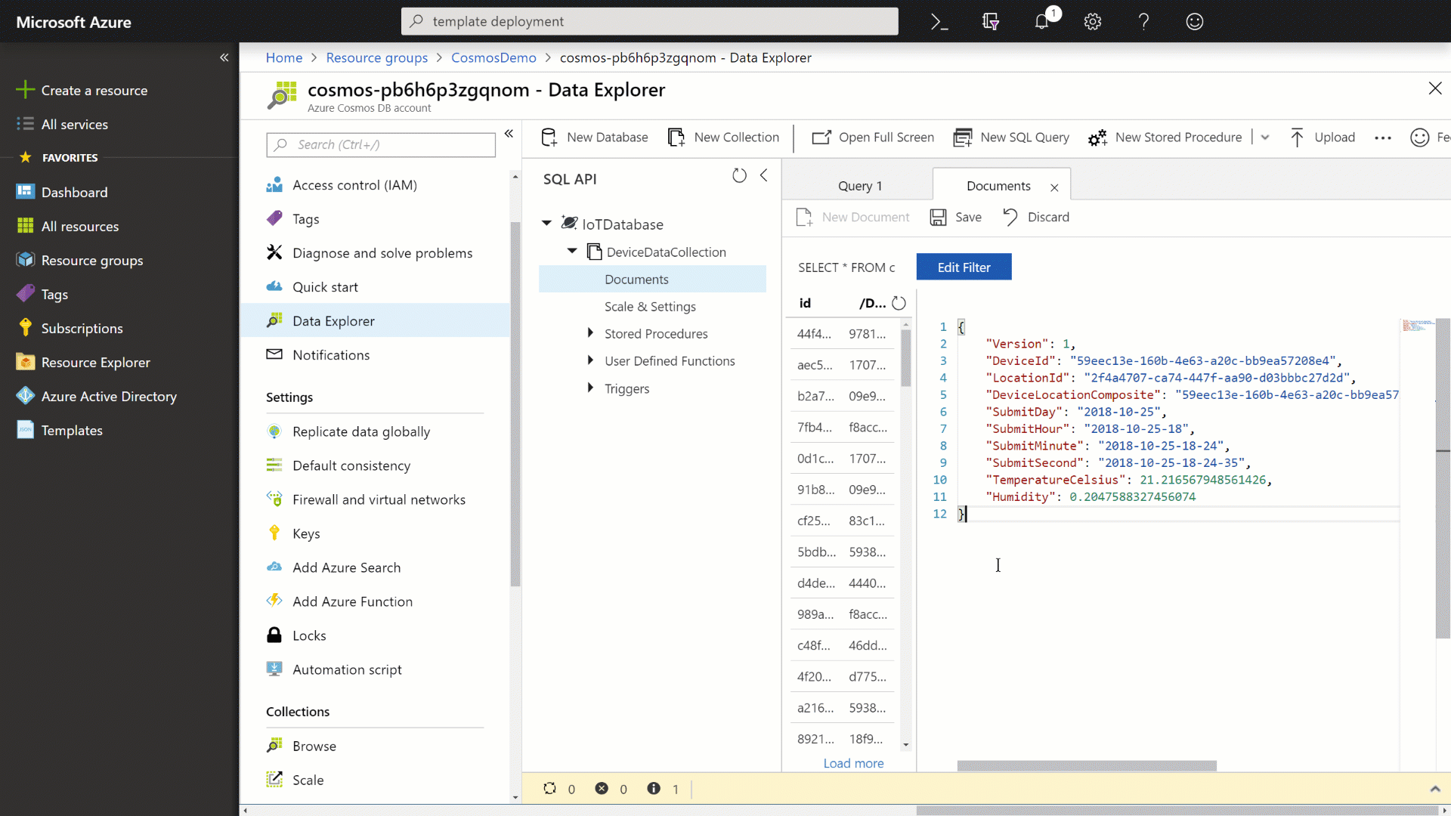Click the Edit Filter button

(964, 267)
